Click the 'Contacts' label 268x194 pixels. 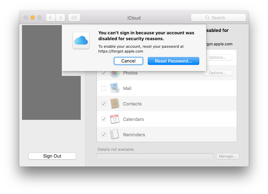[x=132, y=104]
